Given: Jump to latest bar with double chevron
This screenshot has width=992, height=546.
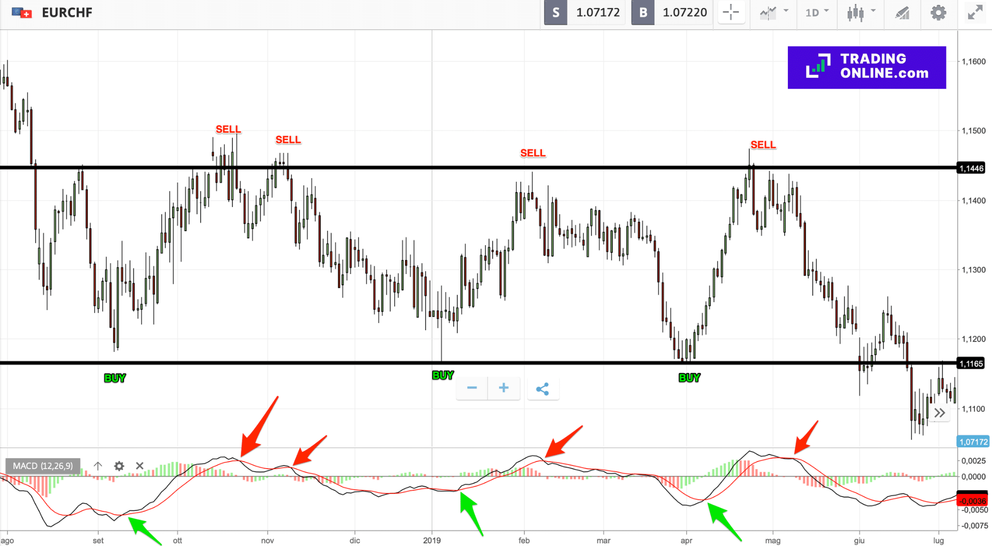Looking at the screenshot, I should [x=940, y=413].
